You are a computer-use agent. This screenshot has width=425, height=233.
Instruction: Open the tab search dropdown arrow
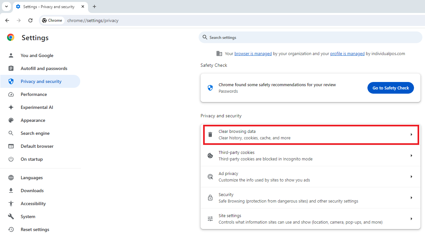tap(6, 6)
